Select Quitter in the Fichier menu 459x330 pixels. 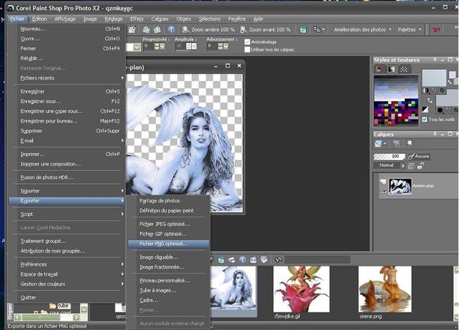click(68, 298)
